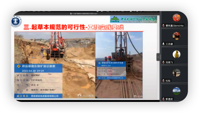Select the Giancinta participant avatar
Image resolution: width=199 pixels, height=113 pixels.
[x=177, y=18]
